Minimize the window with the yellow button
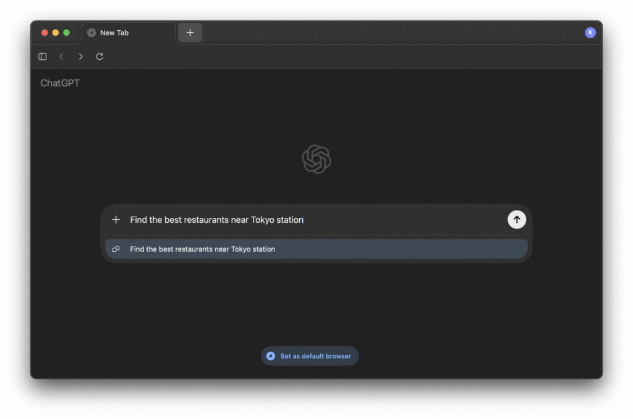 (56, 33)
